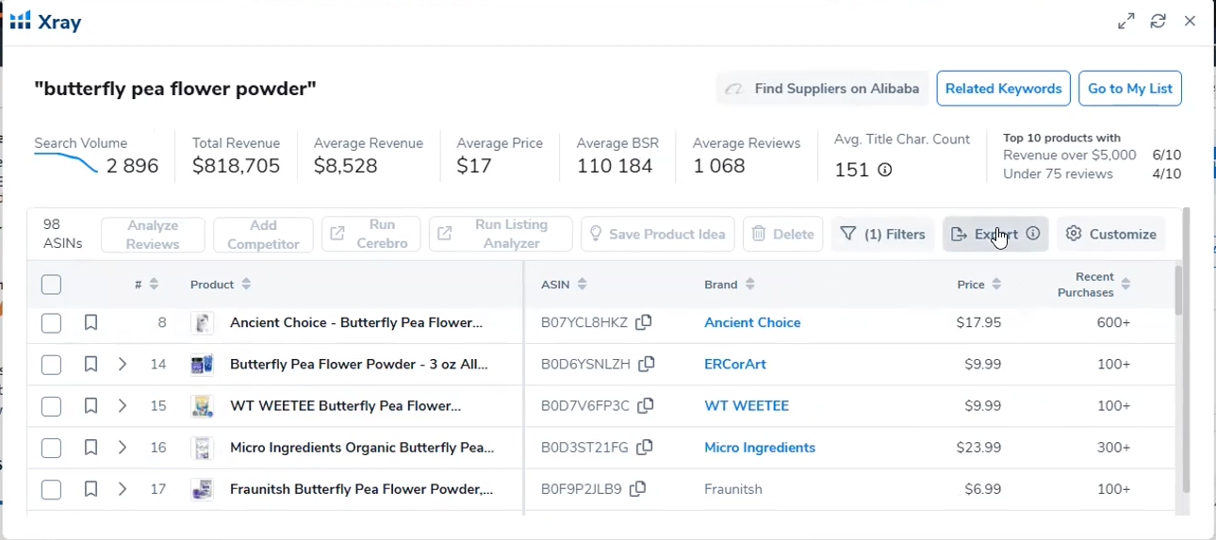Viewport: 1216px width, 540px height.
Task: Open WT WEETEE brand link
Action: click(x=747, y=406)
